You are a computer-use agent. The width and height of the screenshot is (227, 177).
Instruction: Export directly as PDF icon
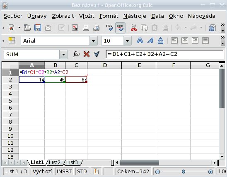pyautogui.click(x=75, y=28)
